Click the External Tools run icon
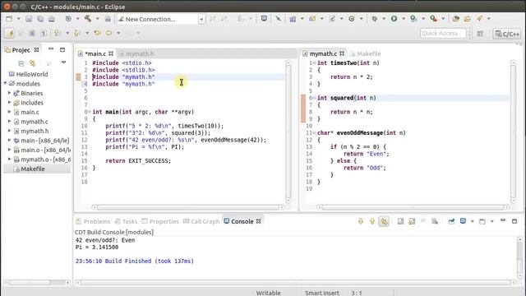The height and width of the screenshot is (296, 526). coord(433,19)
